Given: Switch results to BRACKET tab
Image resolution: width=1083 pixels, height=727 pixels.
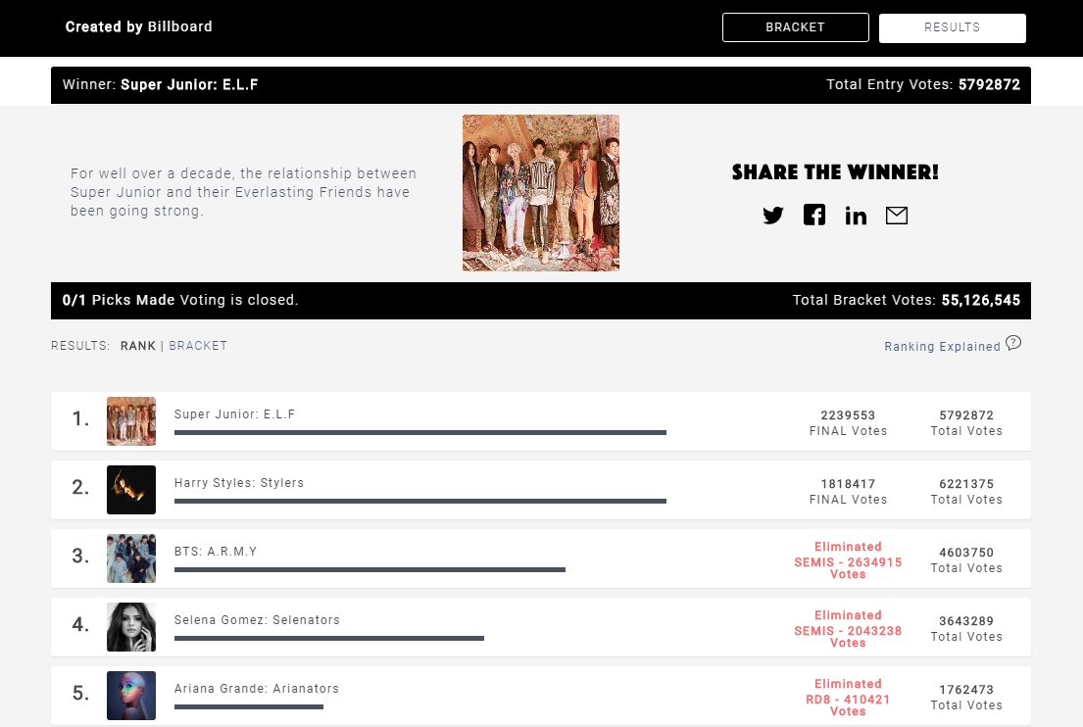Looking at the screenshot, I should click(x=198, y=346).
